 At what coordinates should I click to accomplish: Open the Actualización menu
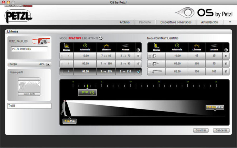click(209, 22)
